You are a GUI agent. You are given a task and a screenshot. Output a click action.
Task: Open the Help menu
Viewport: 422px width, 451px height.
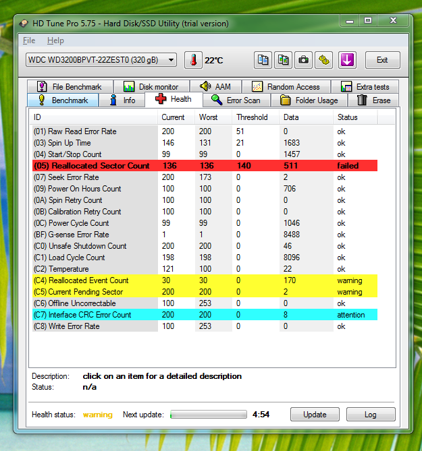[55, 40]
